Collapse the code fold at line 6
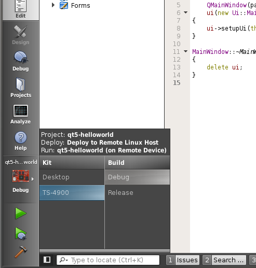This screenshot has height=268, width=256. pyautogui.click(x=185, y=12)
